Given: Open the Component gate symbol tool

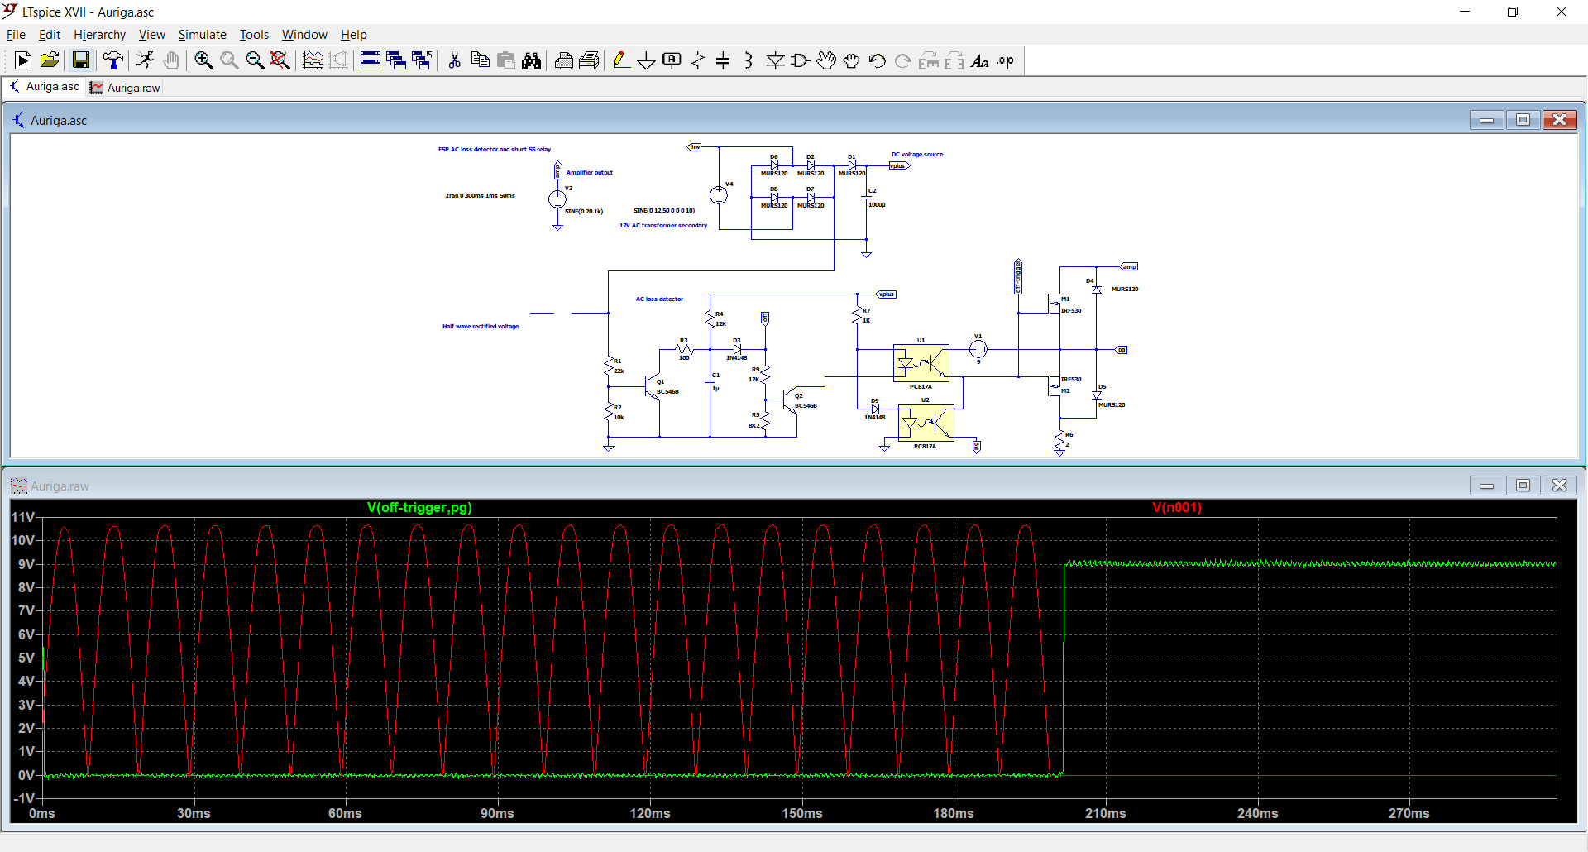Looking at the screenshot, I should pyautogui.click(x=801, y=60).
